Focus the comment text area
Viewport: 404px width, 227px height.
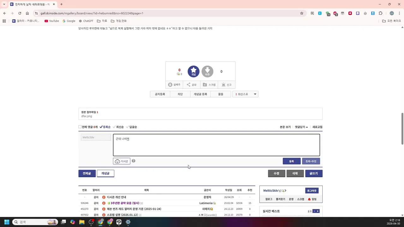point(217,145)
